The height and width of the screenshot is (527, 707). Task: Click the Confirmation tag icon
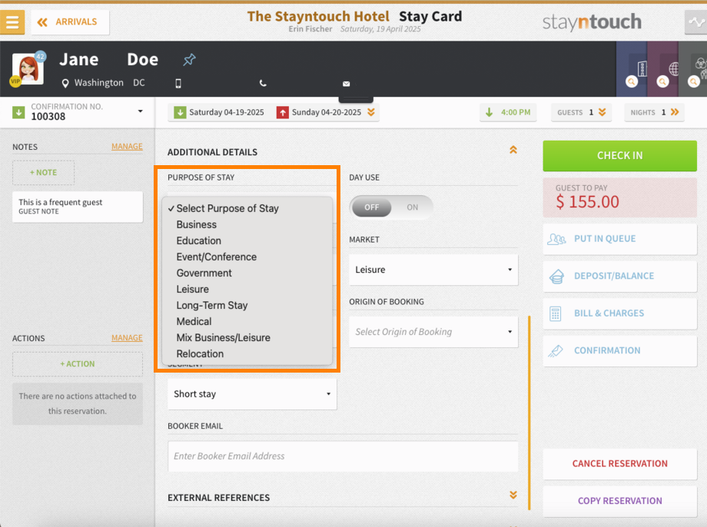(x=556, y=351)
